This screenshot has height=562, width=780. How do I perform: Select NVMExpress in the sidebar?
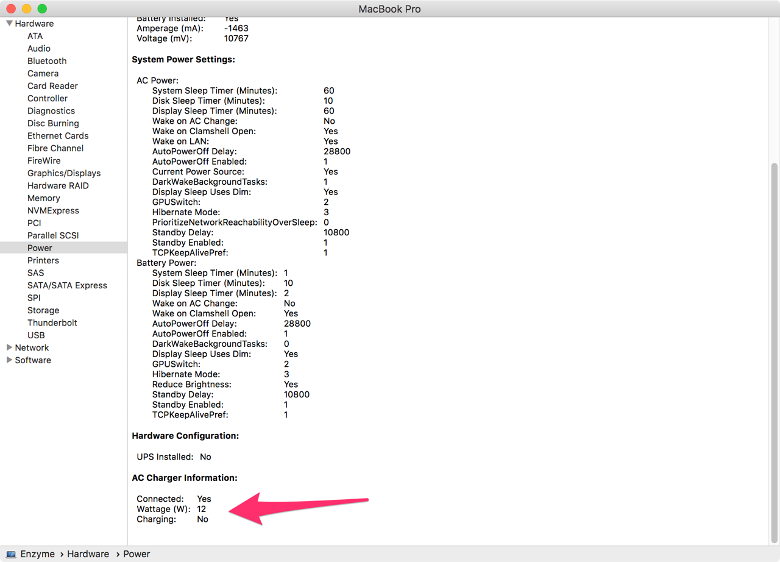53,211
